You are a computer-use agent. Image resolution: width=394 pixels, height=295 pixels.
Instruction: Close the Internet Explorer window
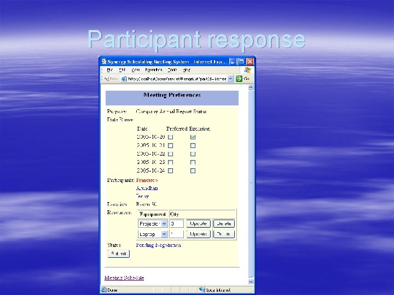[250, 61]
